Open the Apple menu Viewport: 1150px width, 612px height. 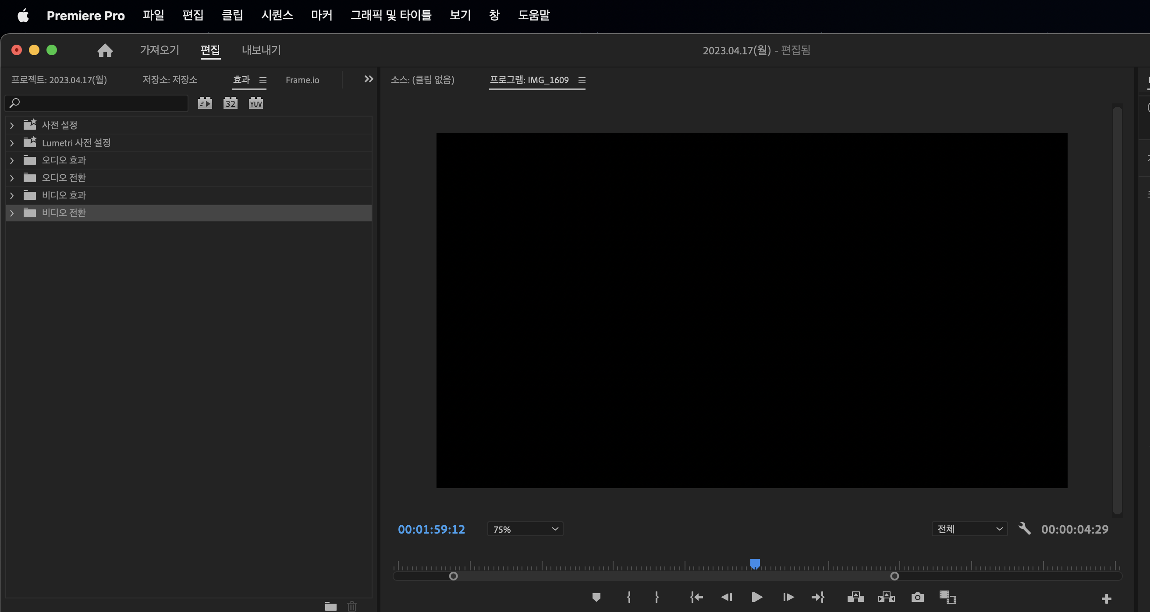pos(23,15)
